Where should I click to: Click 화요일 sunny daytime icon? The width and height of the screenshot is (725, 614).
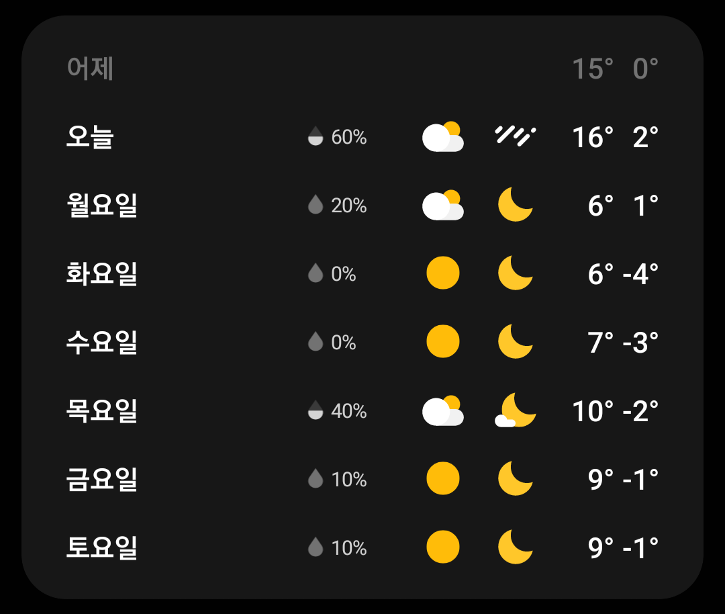443,273
